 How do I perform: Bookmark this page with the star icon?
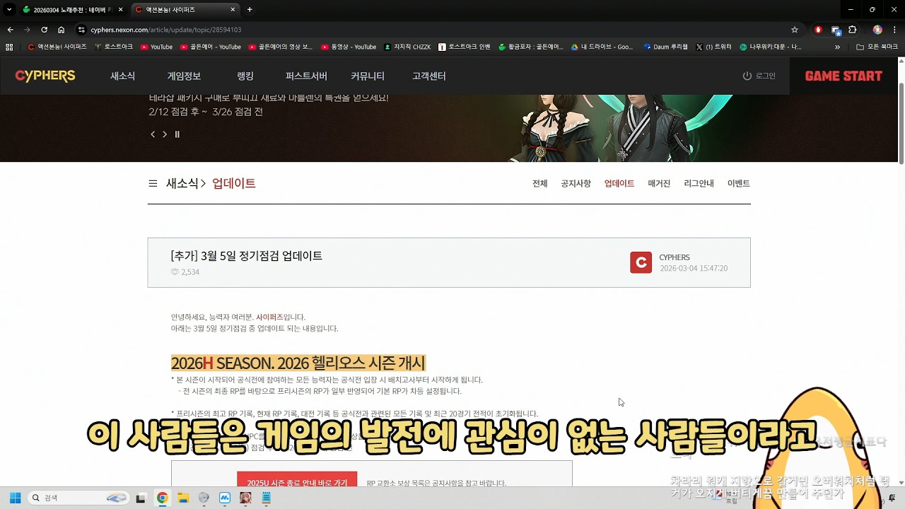click(x=795, y=30)
